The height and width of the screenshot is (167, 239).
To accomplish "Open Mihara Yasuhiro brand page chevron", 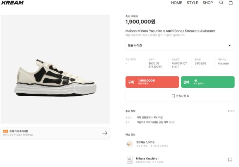I will (158, 158).
